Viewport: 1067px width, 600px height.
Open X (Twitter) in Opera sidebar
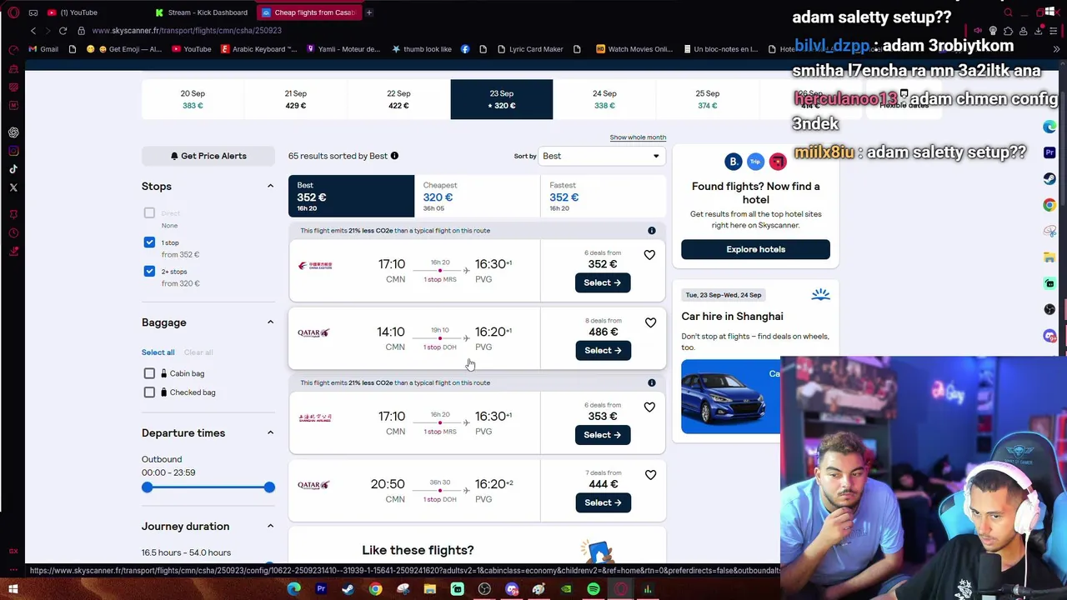pos(13,187)
